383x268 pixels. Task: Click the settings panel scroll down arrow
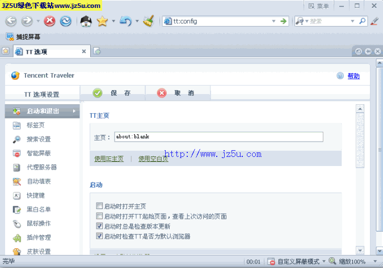360,250
